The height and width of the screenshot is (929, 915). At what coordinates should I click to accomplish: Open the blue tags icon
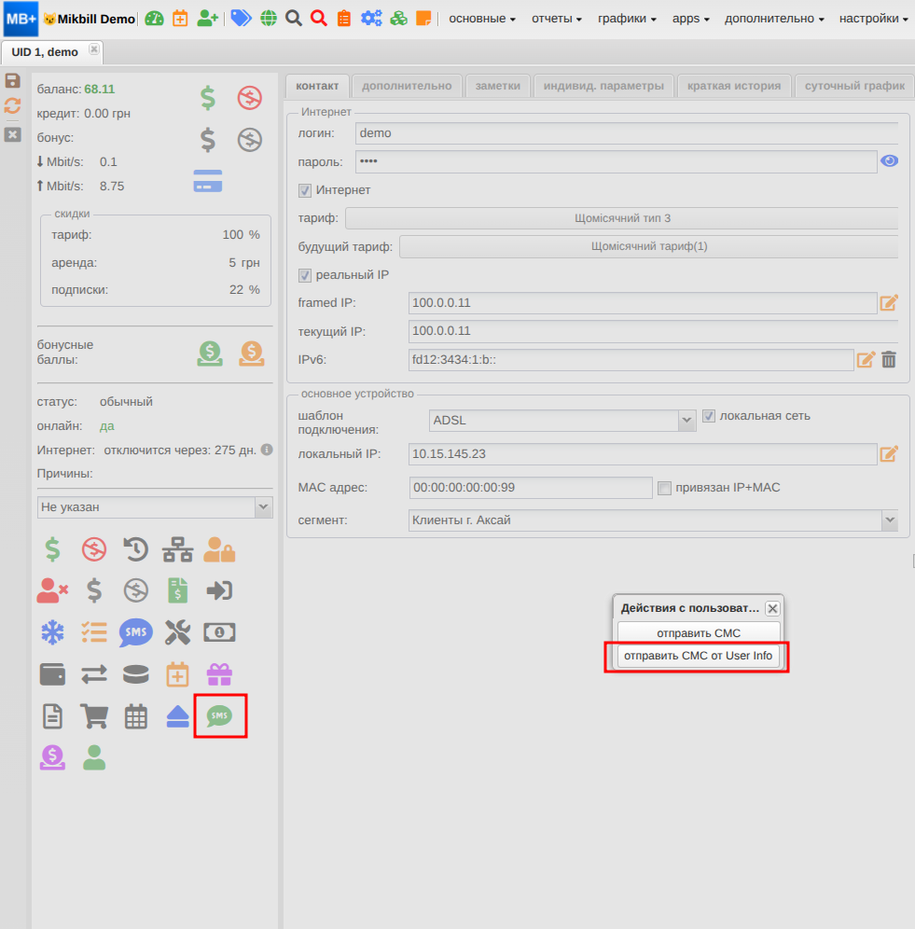[241, 19]
